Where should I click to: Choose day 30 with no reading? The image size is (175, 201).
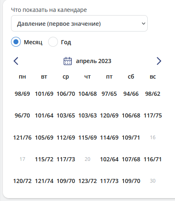click(153, 181)
